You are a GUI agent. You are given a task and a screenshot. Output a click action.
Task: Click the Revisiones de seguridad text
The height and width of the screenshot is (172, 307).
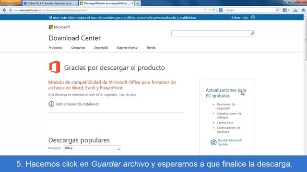point(226,106)
